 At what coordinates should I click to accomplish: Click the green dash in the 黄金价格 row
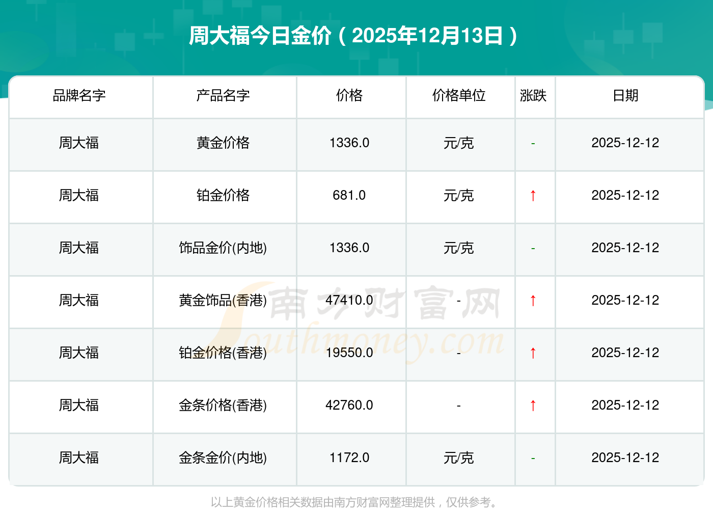pyautogui.click(x=533, y=144)
